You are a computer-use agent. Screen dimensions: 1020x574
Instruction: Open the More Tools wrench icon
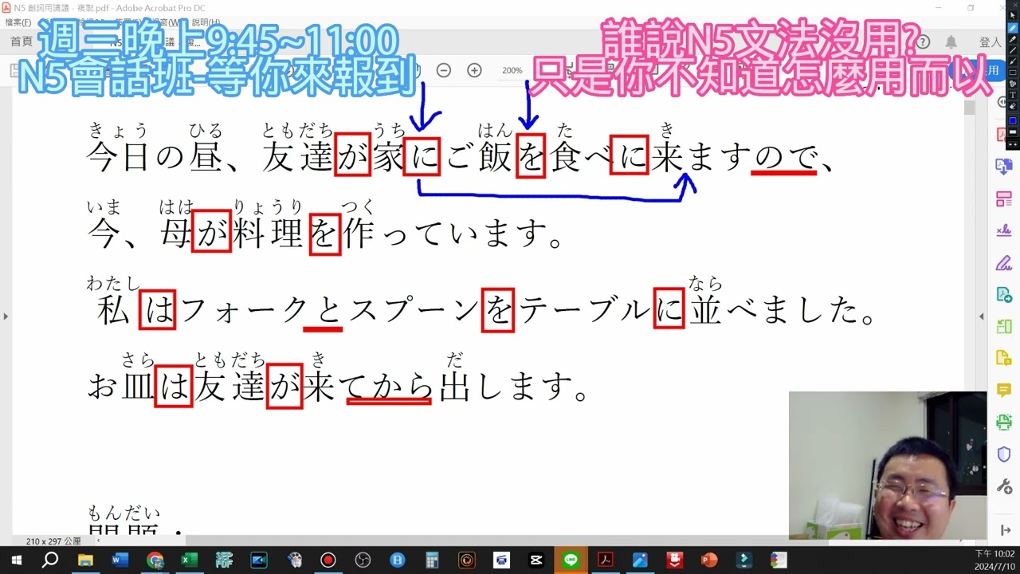1004,486
